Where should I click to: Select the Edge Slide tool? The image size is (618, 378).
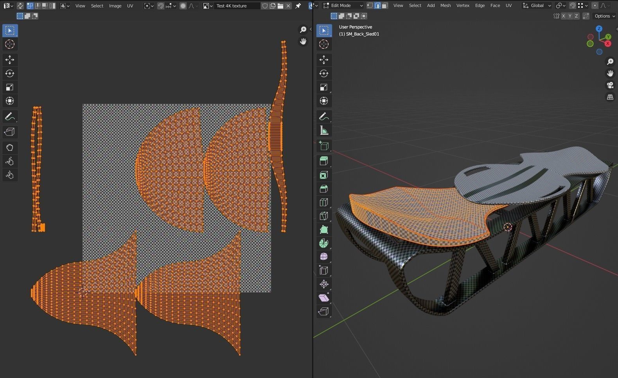324,271
